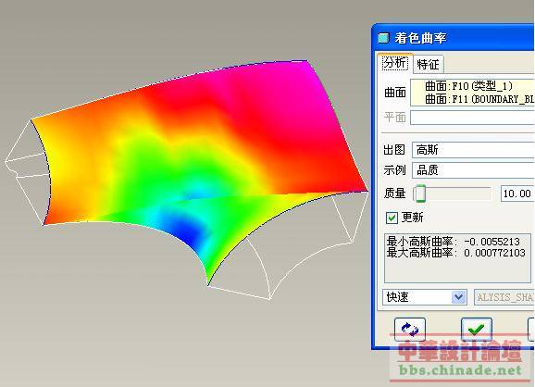The image size is (535, 387).
Task: Toggle the 更新 checkbox
Action: 392,218
